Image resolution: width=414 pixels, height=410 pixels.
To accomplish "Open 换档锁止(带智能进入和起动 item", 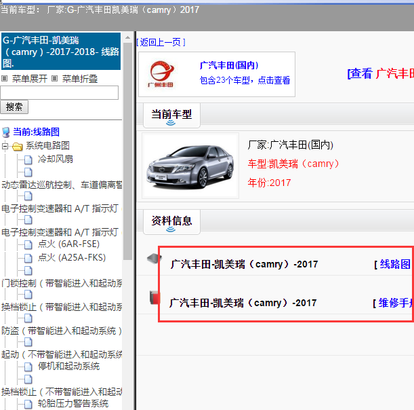I will pyautogui.click(x=62, y=307).
